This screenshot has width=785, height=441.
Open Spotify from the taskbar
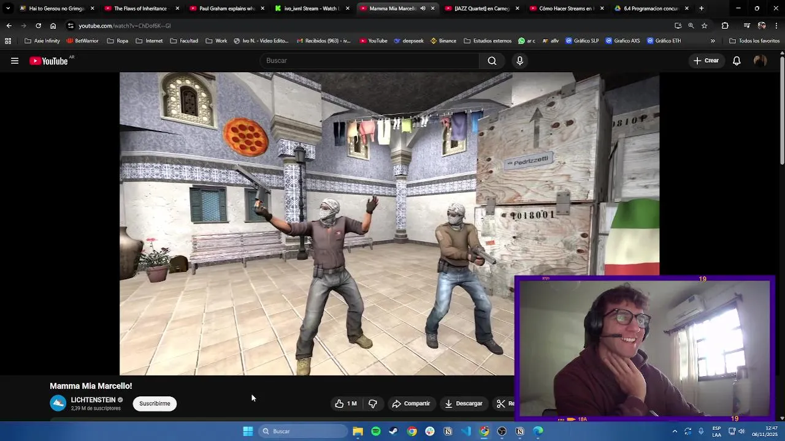pos(376,431)
